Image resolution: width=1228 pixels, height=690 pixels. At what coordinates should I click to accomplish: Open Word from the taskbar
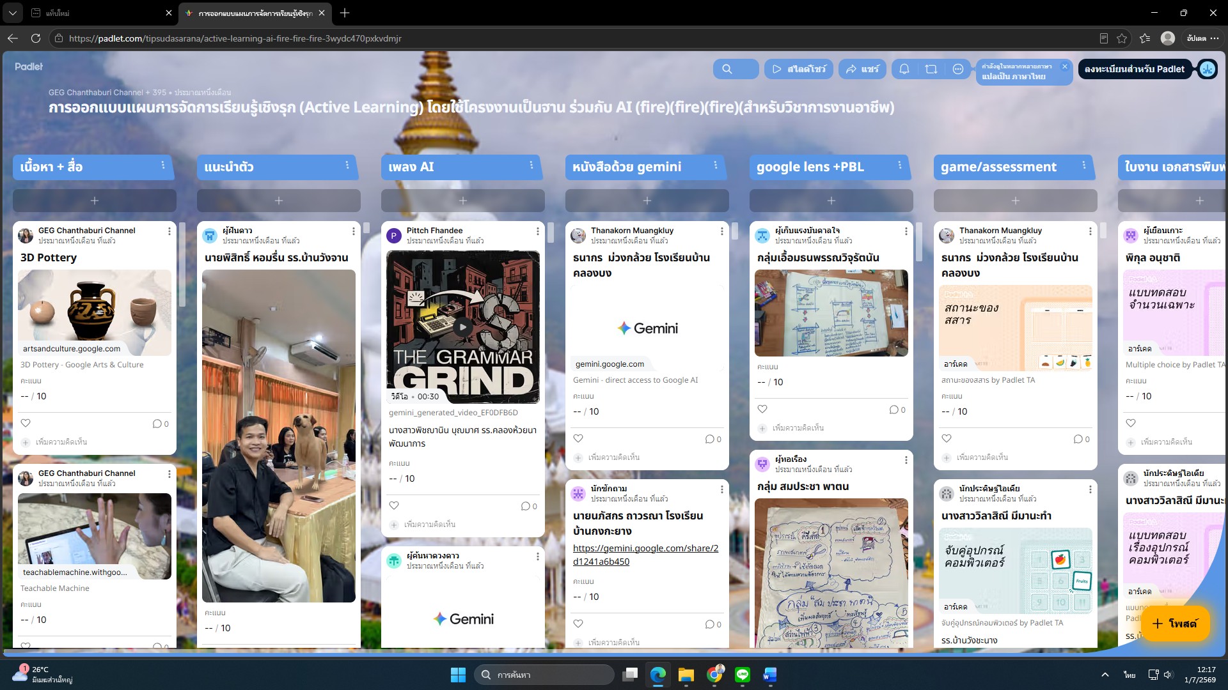point(770,675)
